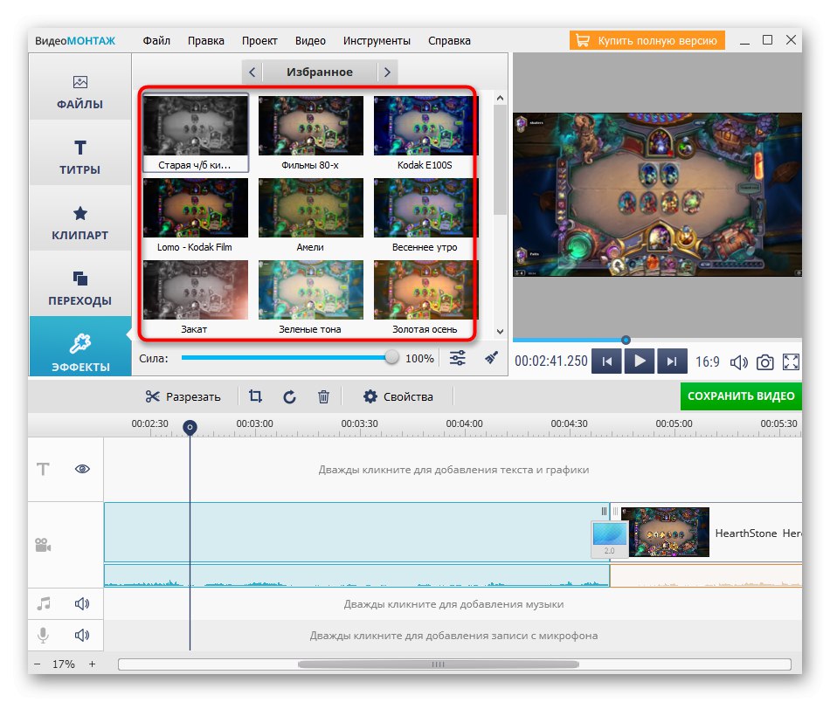Open the Избранное category header

320,72
